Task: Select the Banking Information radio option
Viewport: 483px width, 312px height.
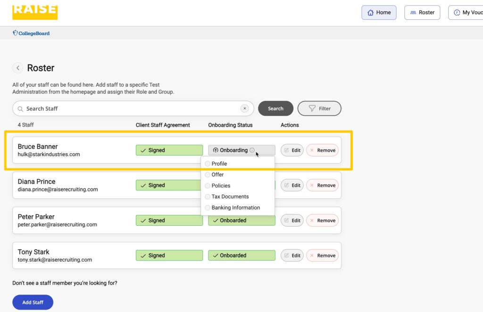Action: pyautogui.click(x=208, y=208)
